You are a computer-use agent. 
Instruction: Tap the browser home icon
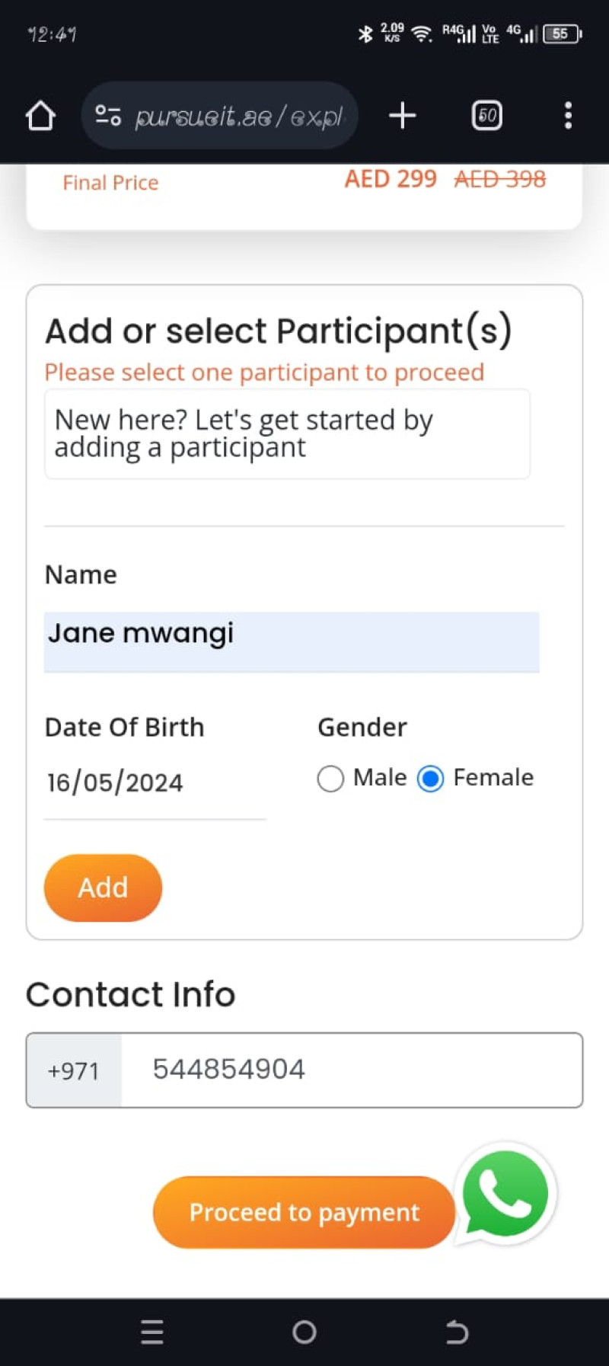point(40,116)
